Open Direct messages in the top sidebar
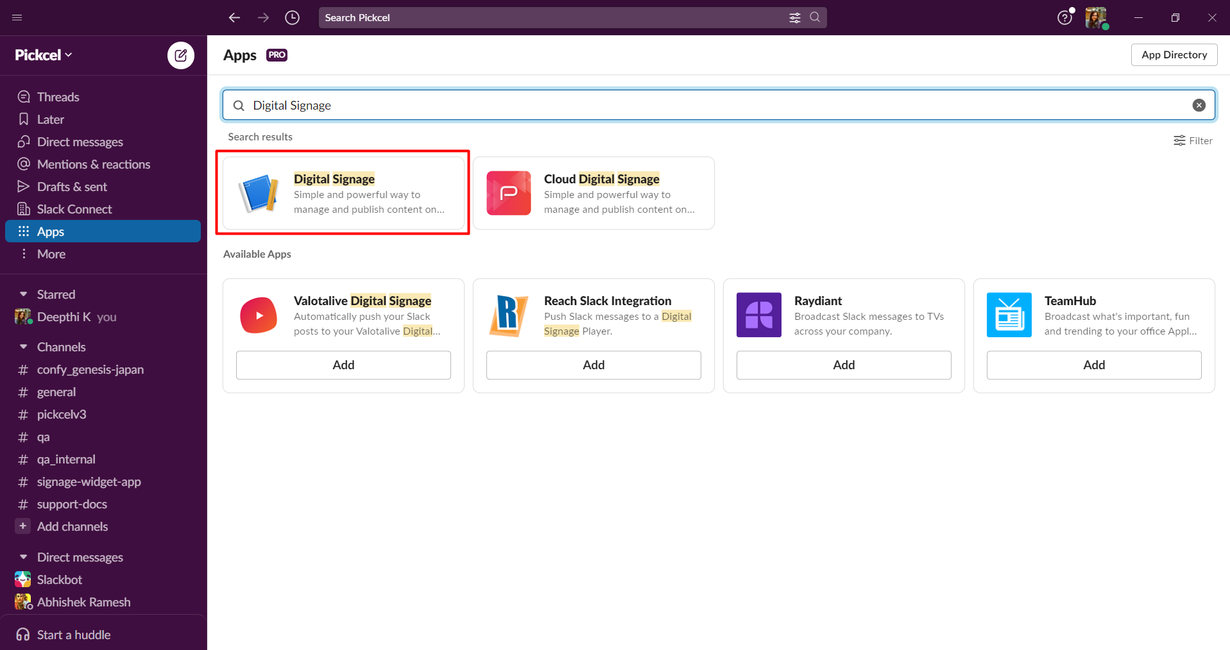This screenshot has height=650, width=1230. tap(103, 142)
